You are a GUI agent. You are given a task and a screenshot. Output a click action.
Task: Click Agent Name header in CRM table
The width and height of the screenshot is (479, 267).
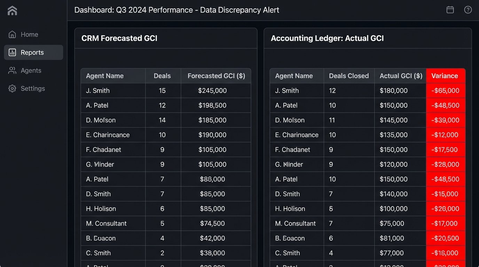tap(105, 76)
